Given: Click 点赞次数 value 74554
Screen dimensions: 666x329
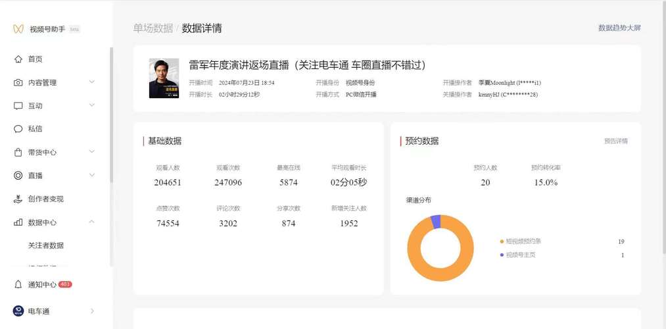Looking at the screenshot, I should (x=168, y=224).
